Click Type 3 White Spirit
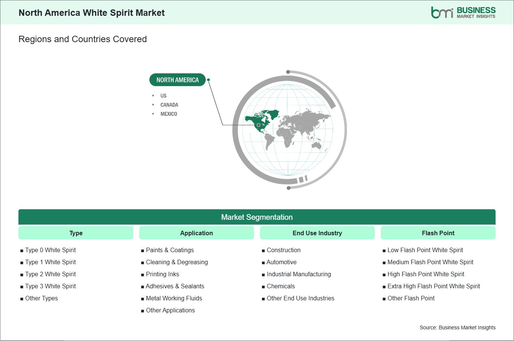Screen dimensions: 514x341 [50, 286]
